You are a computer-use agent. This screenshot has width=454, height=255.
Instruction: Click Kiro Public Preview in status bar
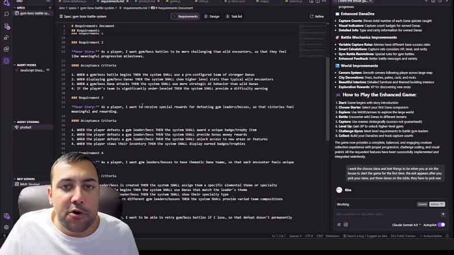(x=403, y=236)
